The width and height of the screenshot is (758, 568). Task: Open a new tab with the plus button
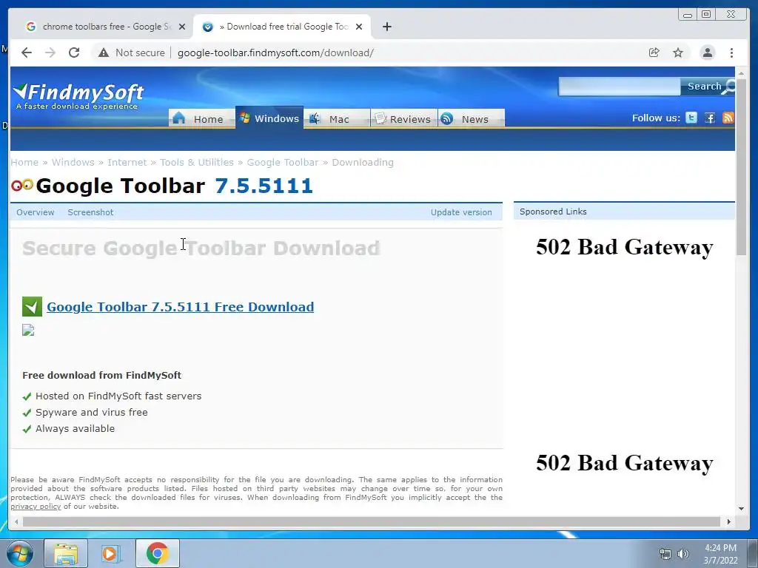coord(386,27)
